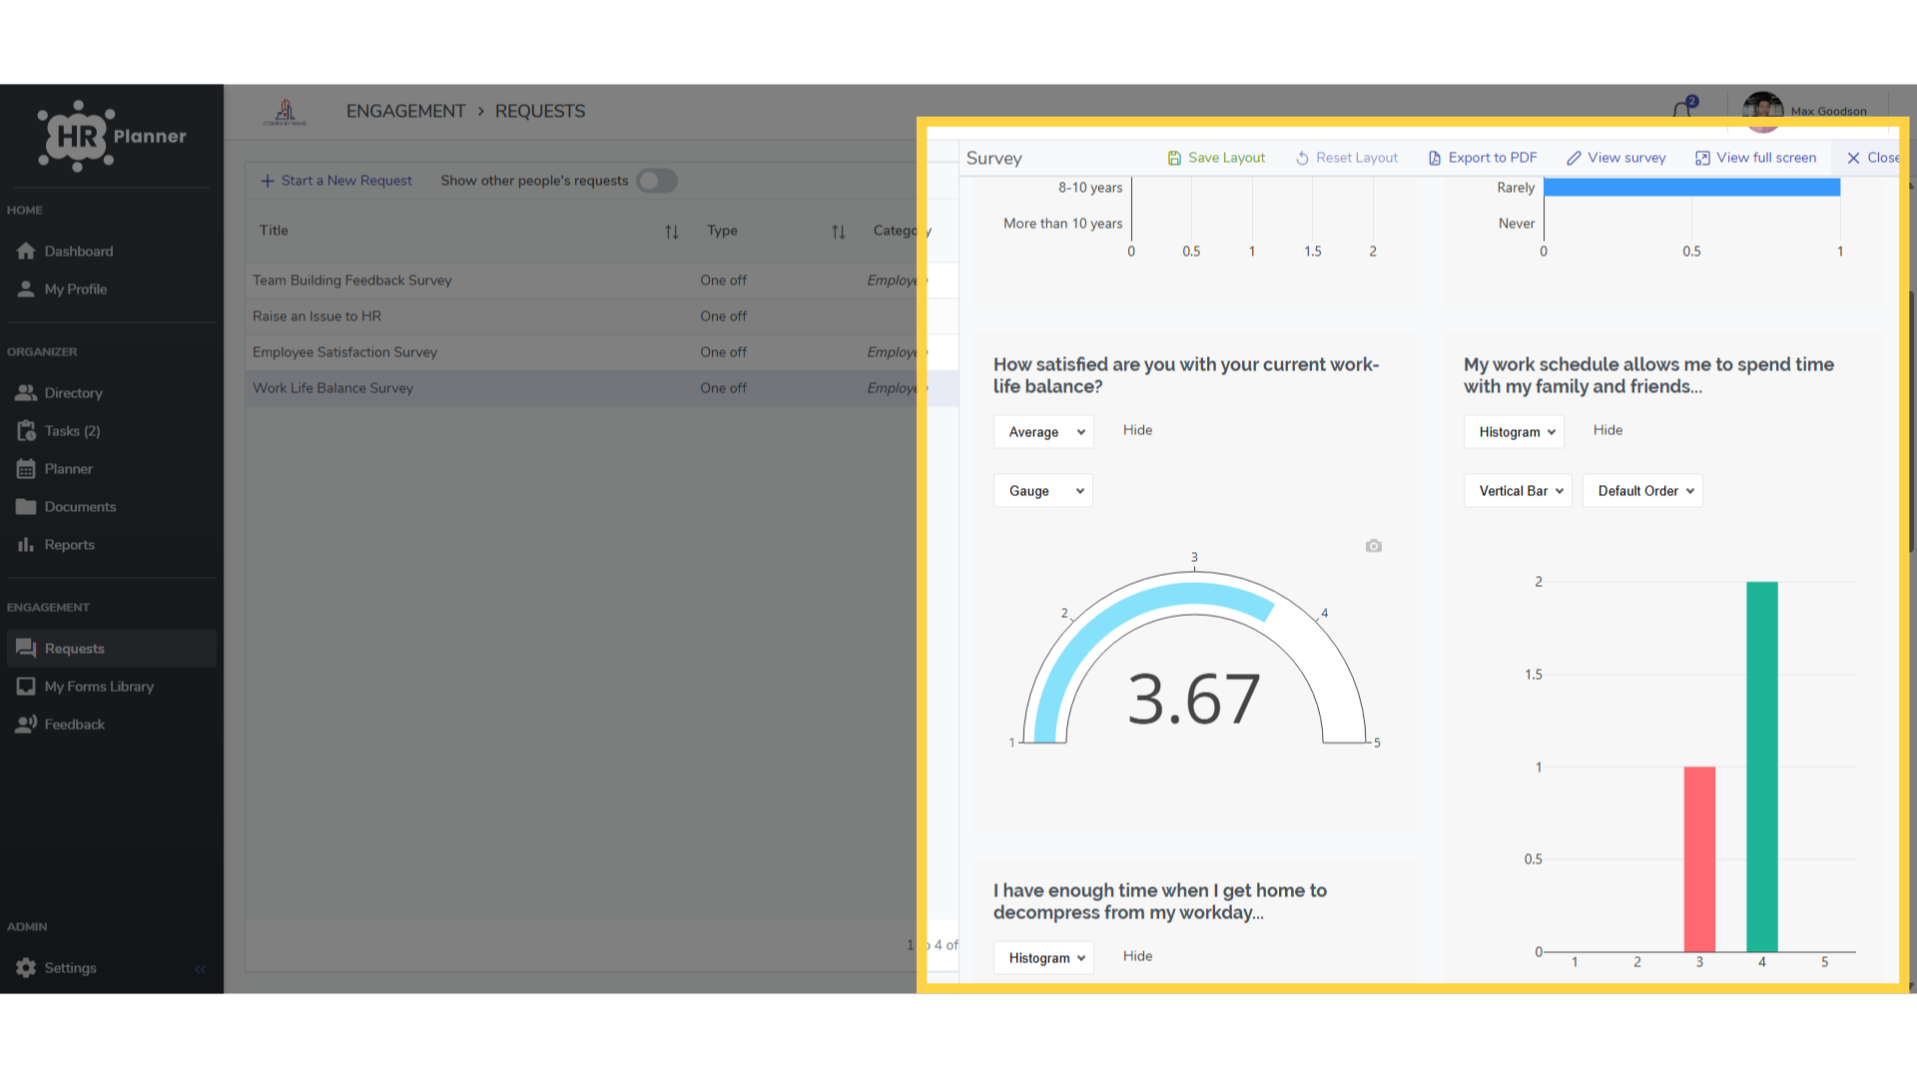Open the Gauge chart type dropdown
This screenshot has width=1917, height=1078.
(1043, 491)
